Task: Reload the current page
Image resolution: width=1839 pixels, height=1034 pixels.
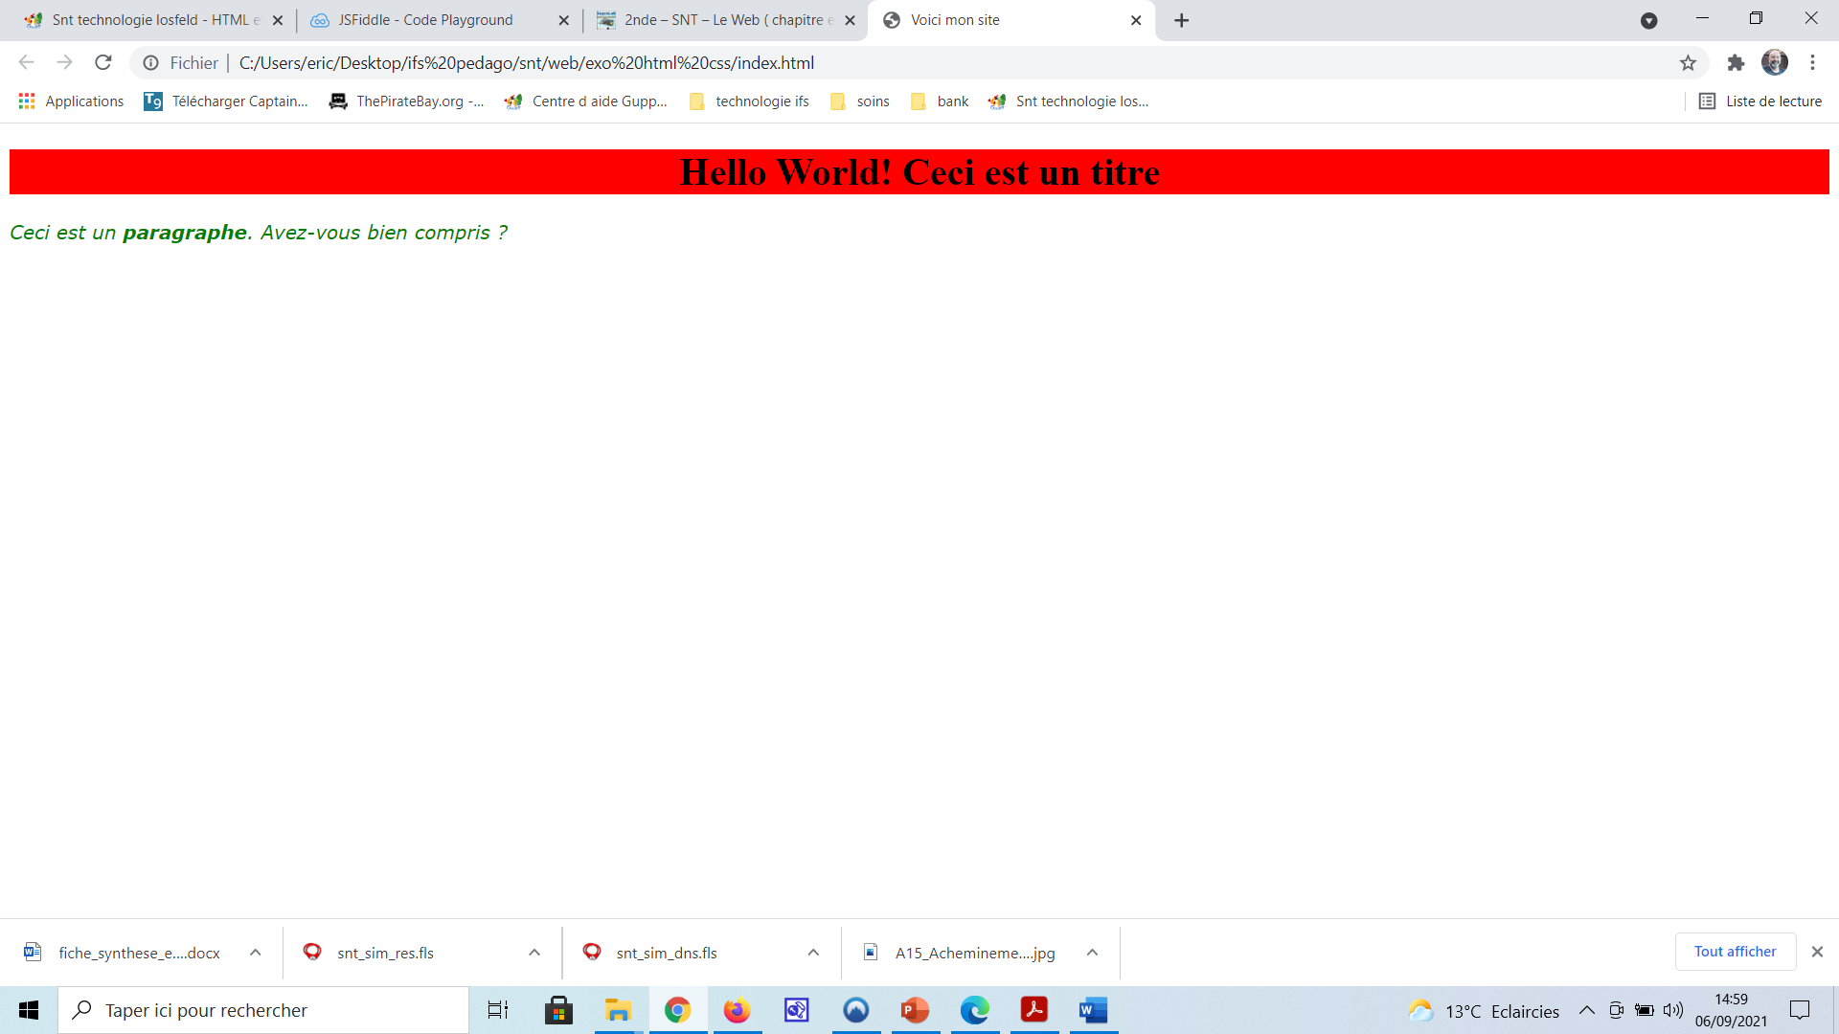Action: 103,63
